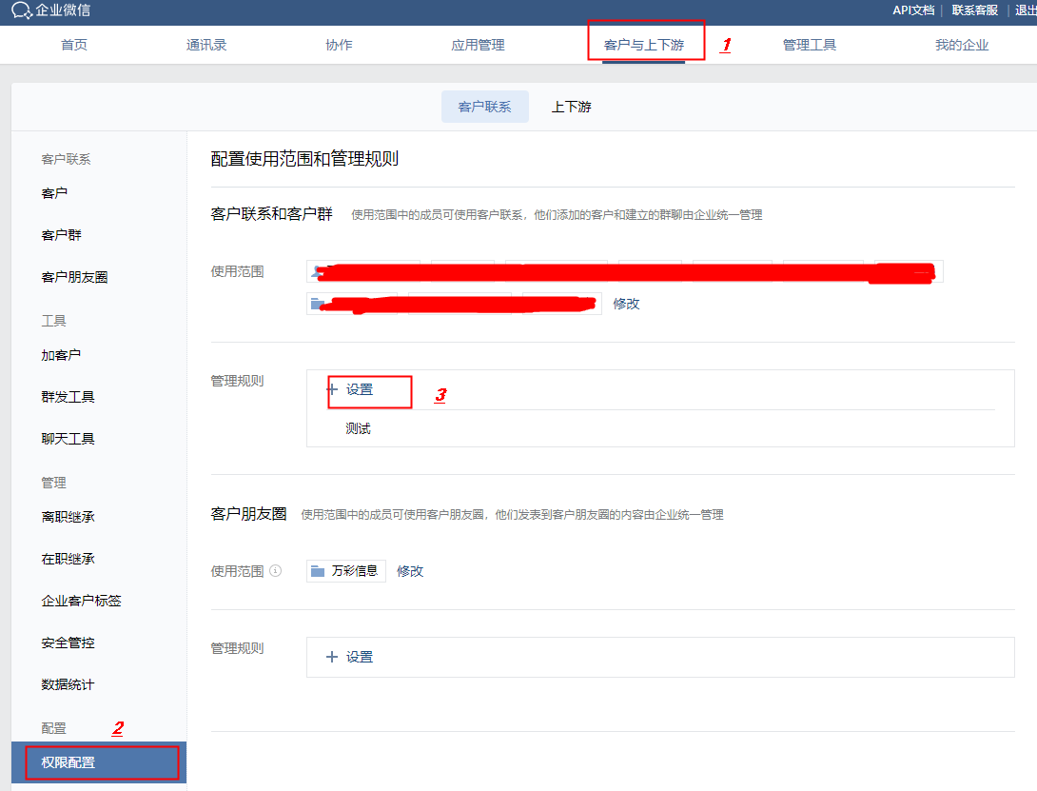Open the 应用管理 menu

click(x=478, y=45)
